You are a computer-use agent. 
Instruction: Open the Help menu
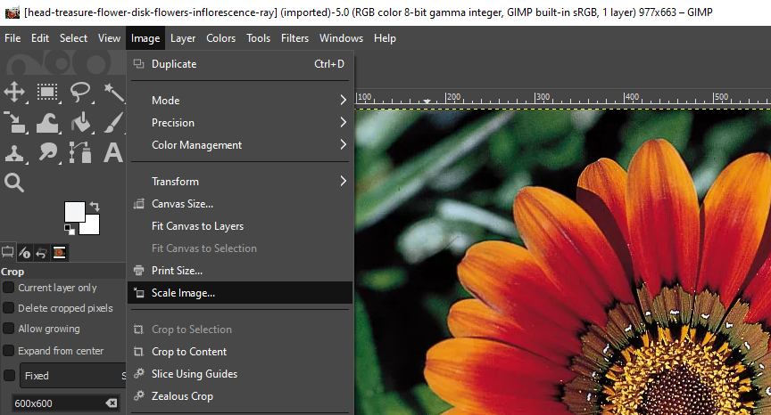pos(385,38)
